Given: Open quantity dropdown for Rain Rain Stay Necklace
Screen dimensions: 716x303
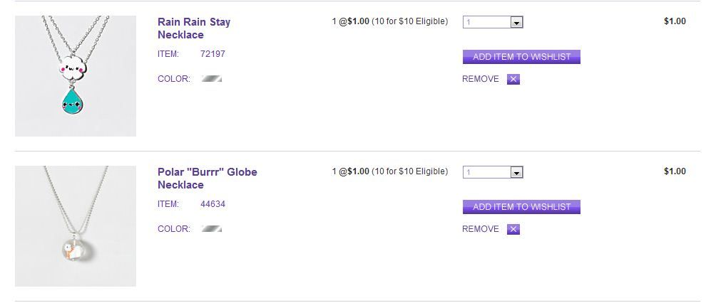Looking at the screenshot, I should click(x=517, y=23).
